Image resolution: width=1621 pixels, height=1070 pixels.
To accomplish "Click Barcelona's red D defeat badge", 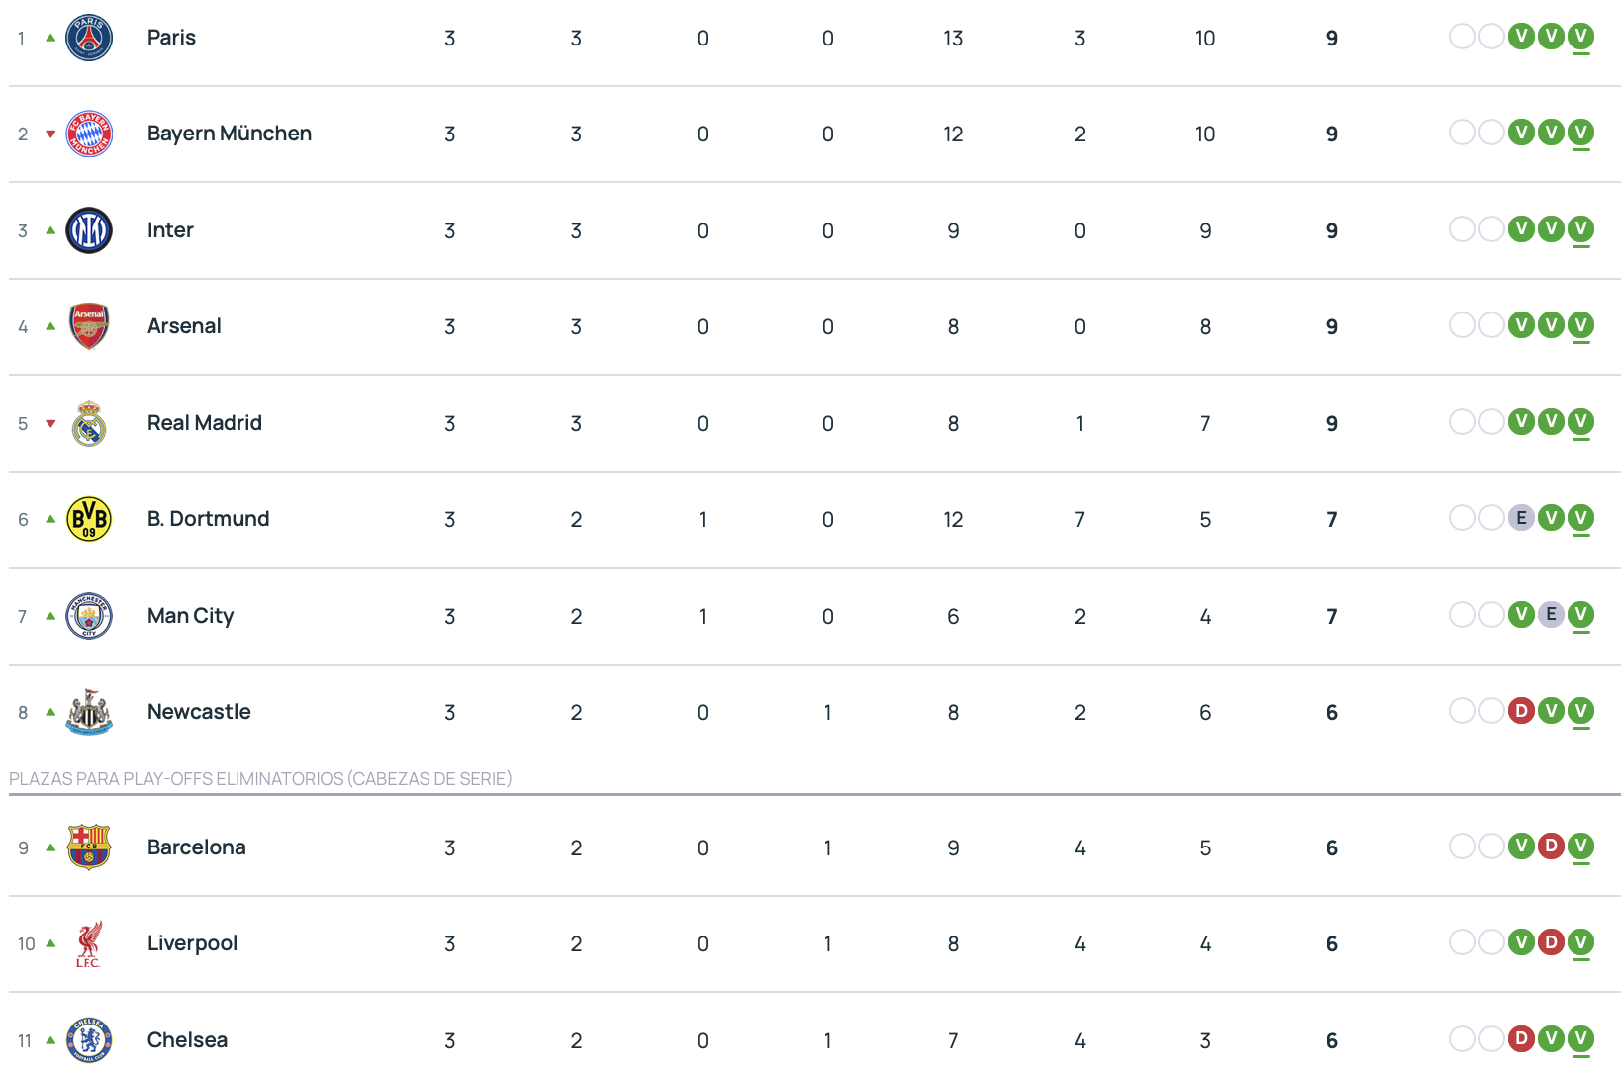I will [x=1551, y=847].
